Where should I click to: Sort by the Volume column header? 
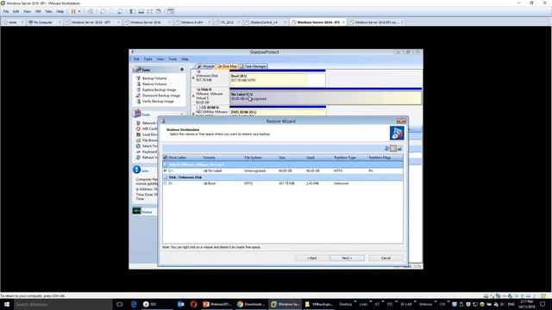click(209, 158)
